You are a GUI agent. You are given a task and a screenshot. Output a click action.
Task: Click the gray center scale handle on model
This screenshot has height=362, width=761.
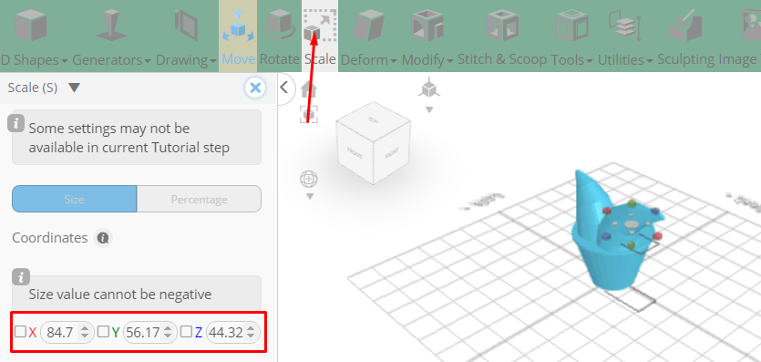pos(632,223)
